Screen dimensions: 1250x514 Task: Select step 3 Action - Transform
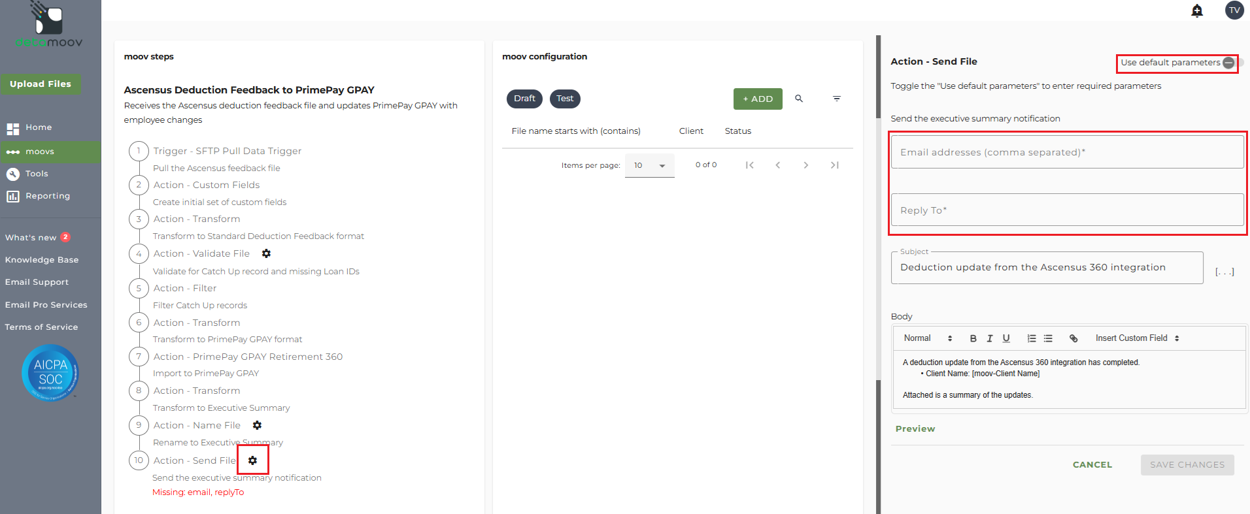(197, 219)
